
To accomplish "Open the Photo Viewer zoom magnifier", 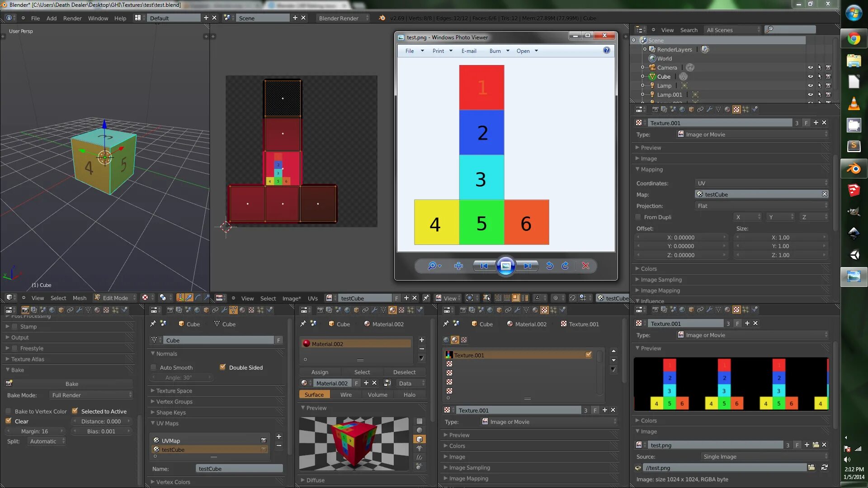I will (x=433, y=266).
